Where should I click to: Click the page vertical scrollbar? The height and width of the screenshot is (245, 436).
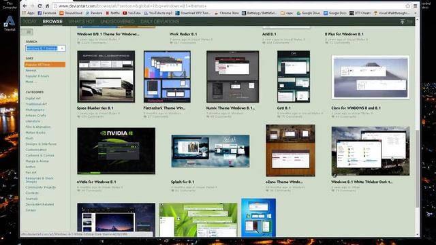(418, 169)
